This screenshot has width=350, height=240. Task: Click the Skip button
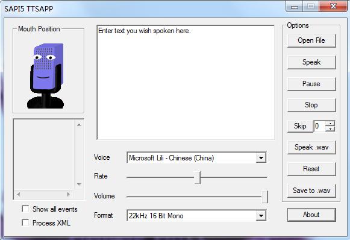300,126
